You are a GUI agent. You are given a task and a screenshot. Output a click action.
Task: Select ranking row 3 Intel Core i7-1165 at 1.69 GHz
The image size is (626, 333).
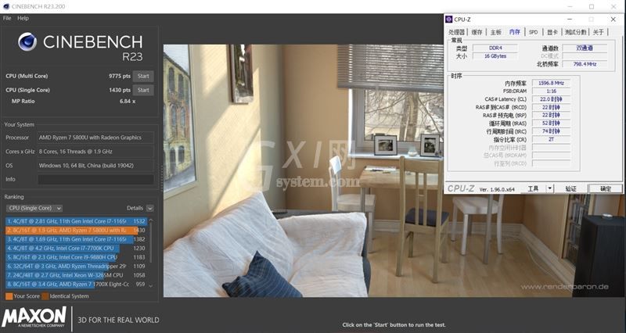point(76,239)
